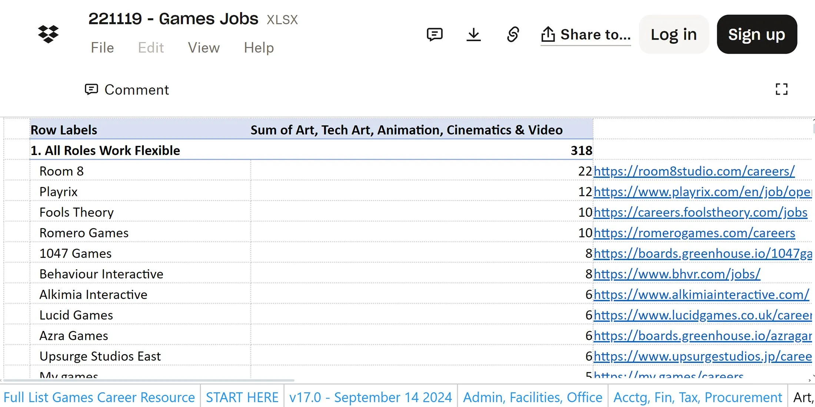This screenshot has width=815, height=407.
Task: Select the Row Labels header cell
Action: pyautogui.click(x=140, y=130)
